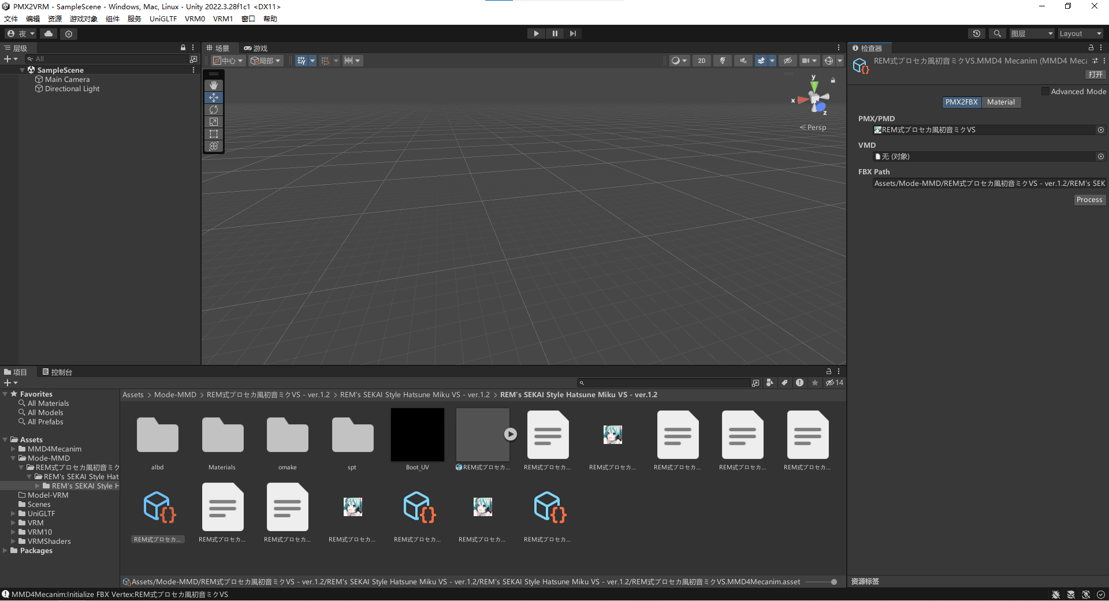Open the Layers (图层) dropdown
Image resolution: width=1109 pixels, height=601 pixels.
(x=1032, y=33)
